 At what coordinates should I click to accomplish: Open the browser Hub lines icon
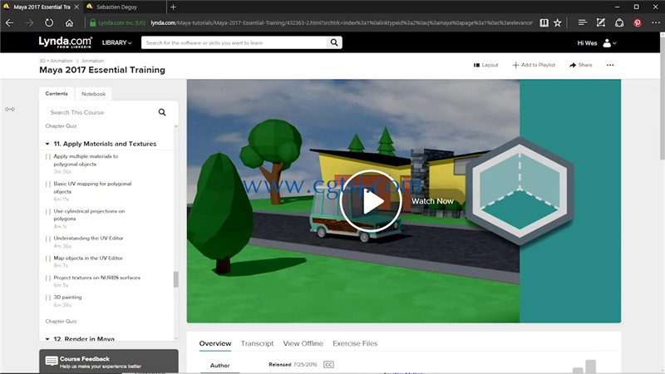coord(583,23)
